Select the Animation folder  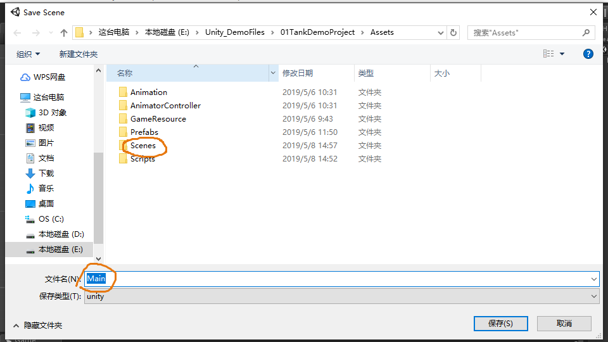(148, 92)
